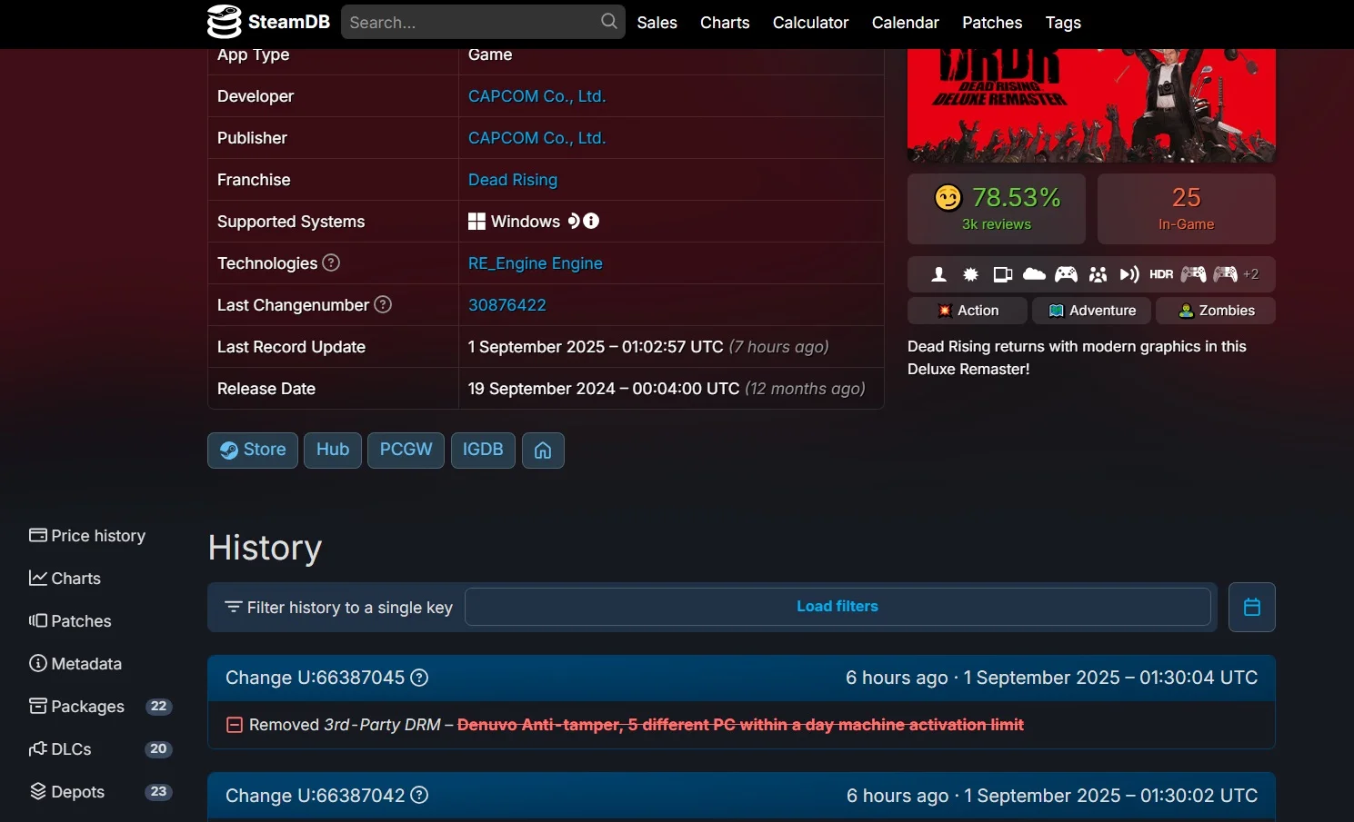1354x822 pixels.
Task: Open the Calculator menu item
Action: (810, 23)
